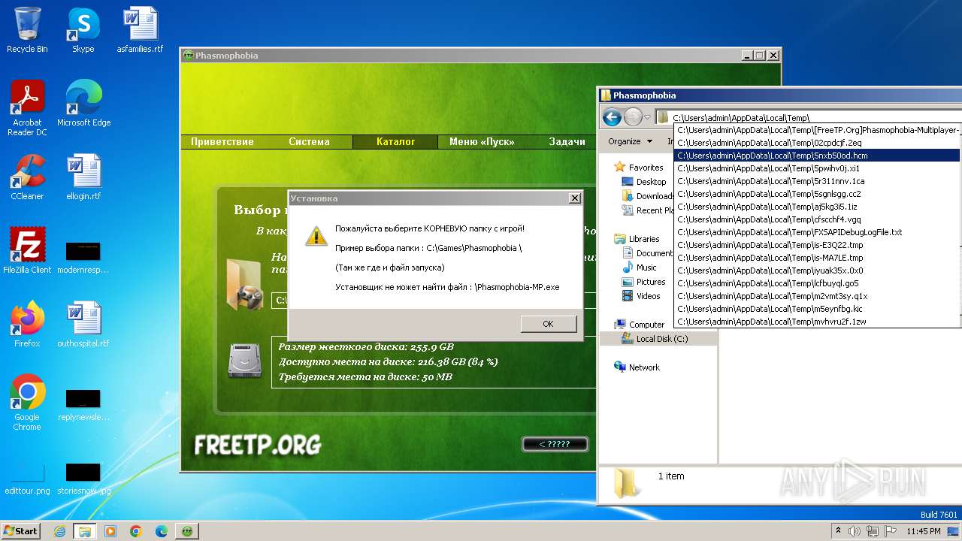Select the Каталог installer step
This screenshot has height=541, width=962.
(395, 141)
